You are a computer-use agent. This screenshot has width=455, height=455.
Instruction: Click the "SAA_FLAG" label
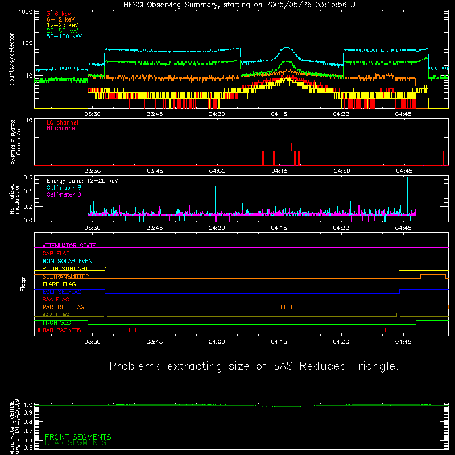[x=56, y=299]
